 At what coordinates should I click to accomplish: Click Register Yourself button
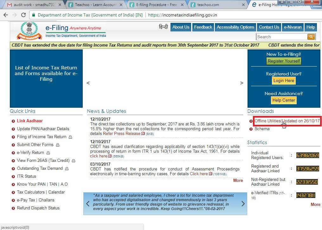tap(284, 61)
